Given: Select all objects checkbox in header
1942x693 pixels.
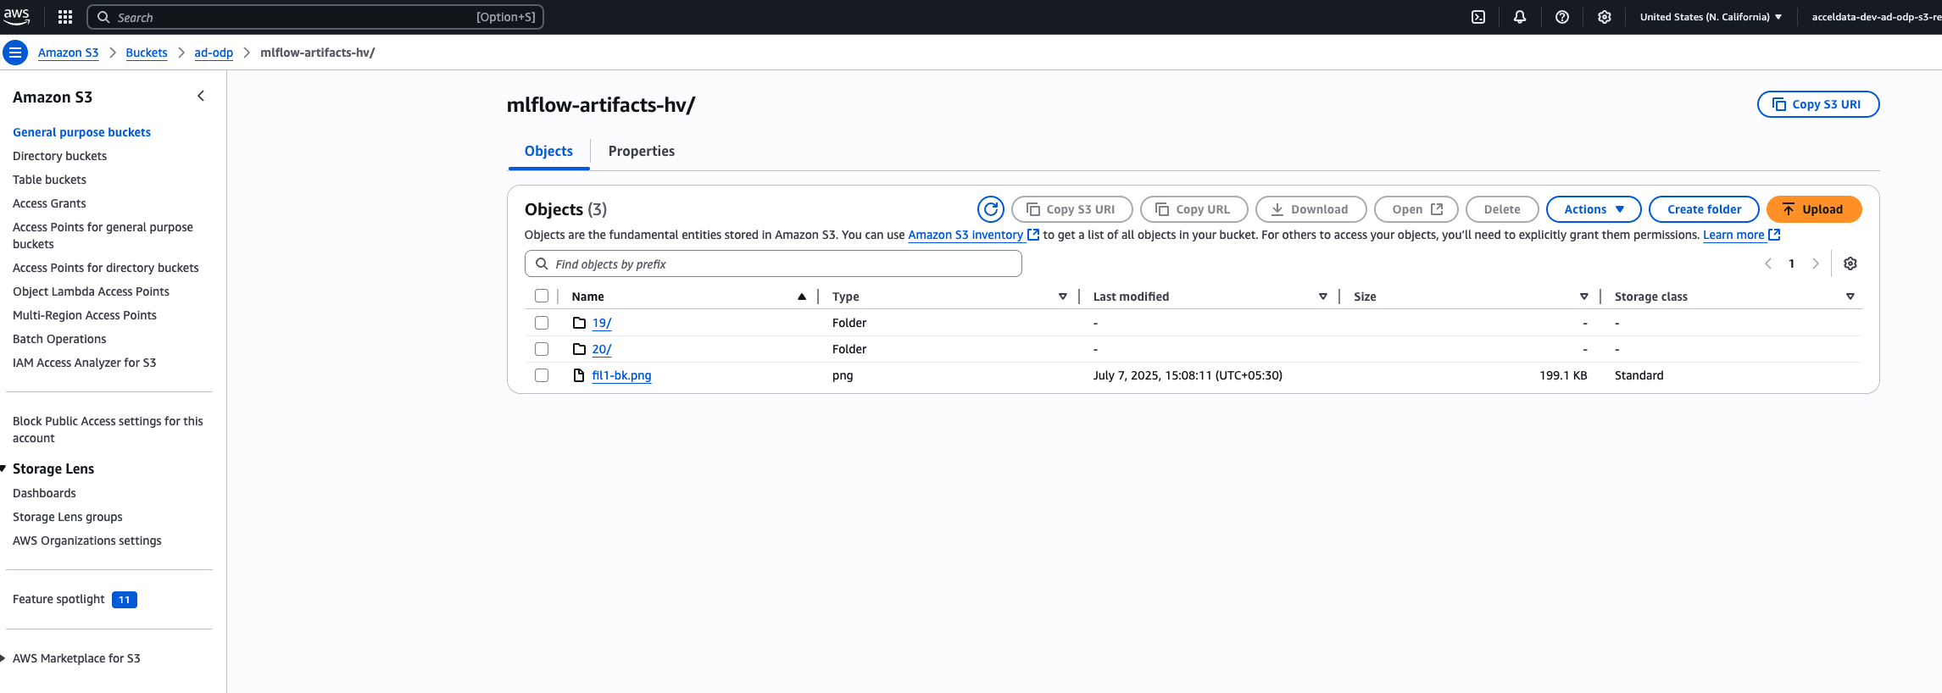Looking at the screenshot, I should coord(542,296).
